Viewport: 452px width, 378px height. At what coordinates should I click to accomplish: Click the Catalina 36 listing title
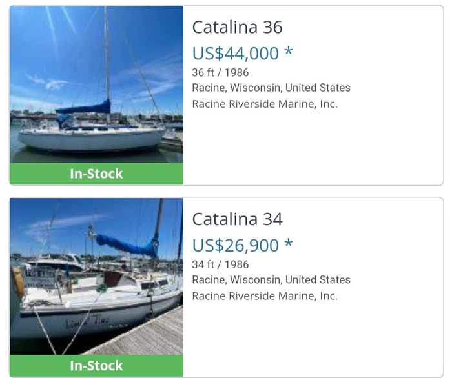237,27
